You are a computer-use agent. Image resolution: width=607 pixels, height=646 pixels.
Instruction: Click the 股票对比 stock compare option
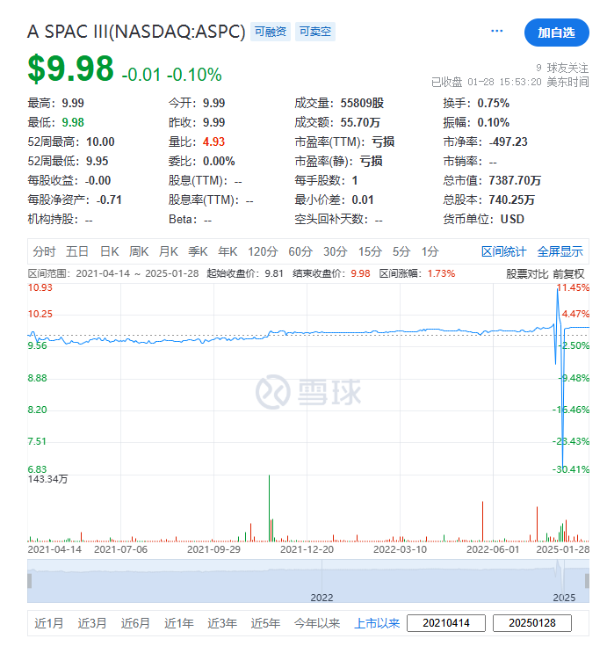click(x=527, y=274)
